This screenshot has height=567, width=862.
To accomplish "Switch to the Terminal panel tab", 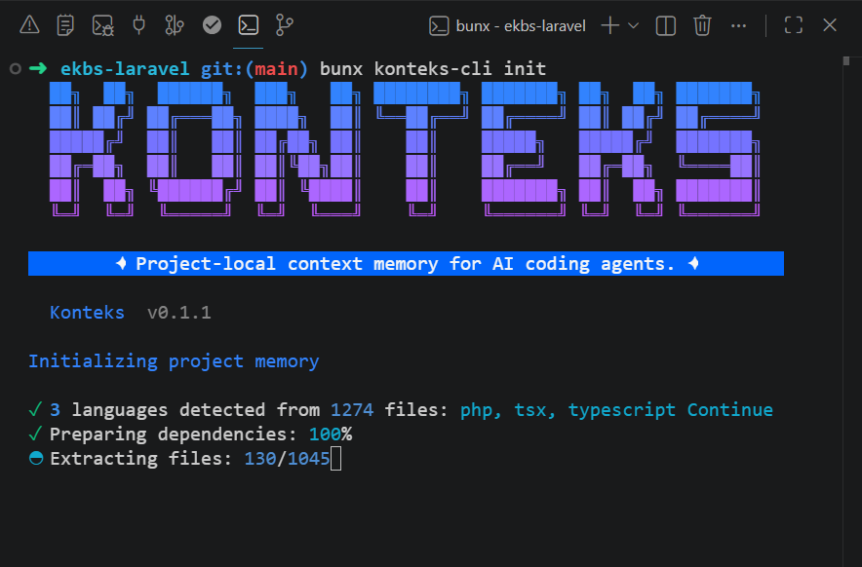I will point(249,25).
